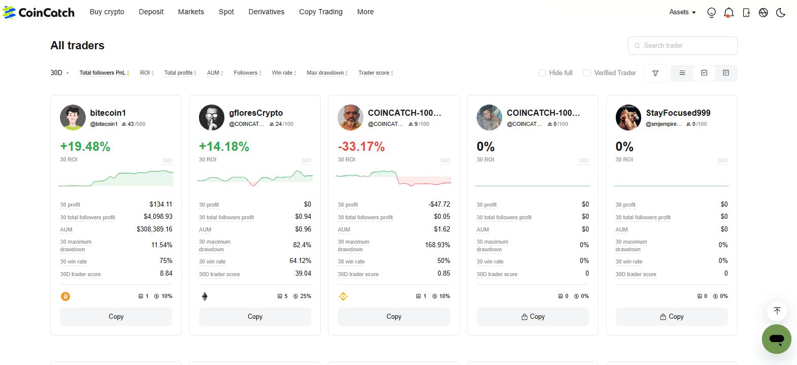797x365 pixels.
Task: Click bitecoin1's profile avatar
Action: (x=73, y=117)
